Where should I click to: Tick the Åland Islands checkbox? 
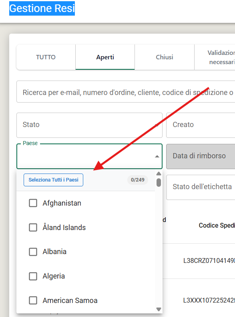33,228
